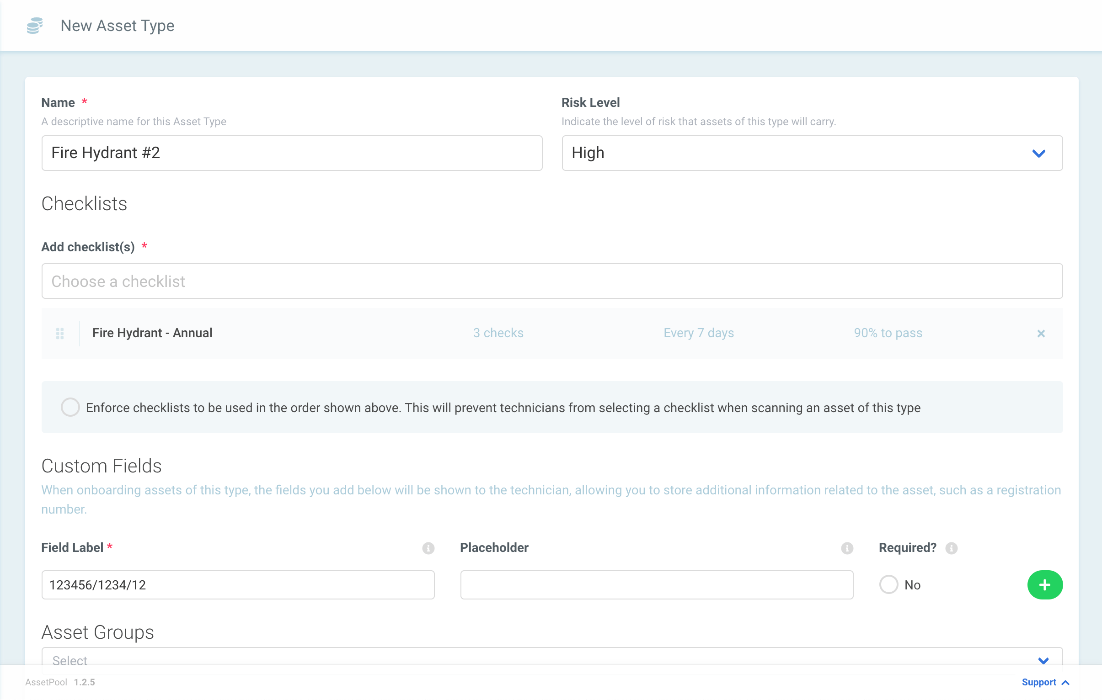The image size is (1102, 700).
Task: Click the 3 checks label
Action: [498, 333]
